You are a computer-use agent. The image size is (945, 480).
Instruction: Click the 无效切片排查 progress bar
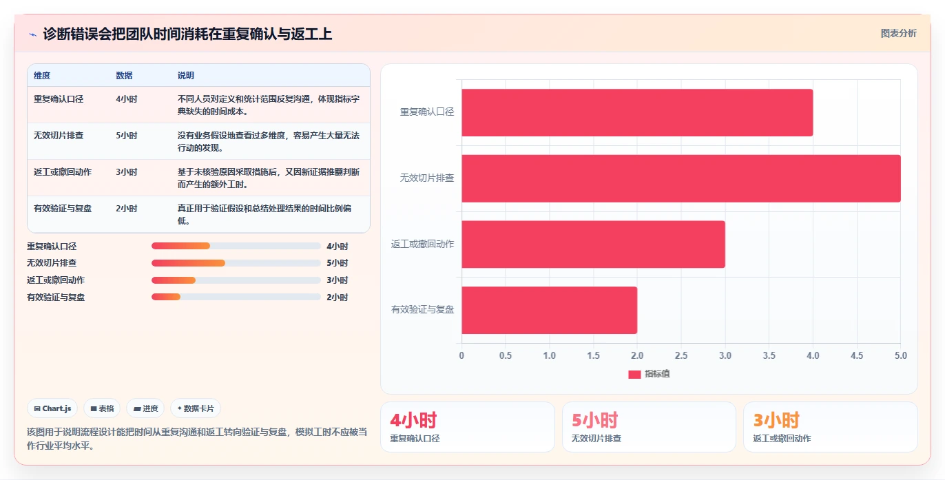(236, 263)
